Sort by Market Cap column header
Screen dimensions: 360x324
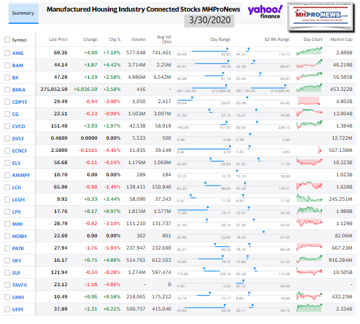[x=341, y=40]
